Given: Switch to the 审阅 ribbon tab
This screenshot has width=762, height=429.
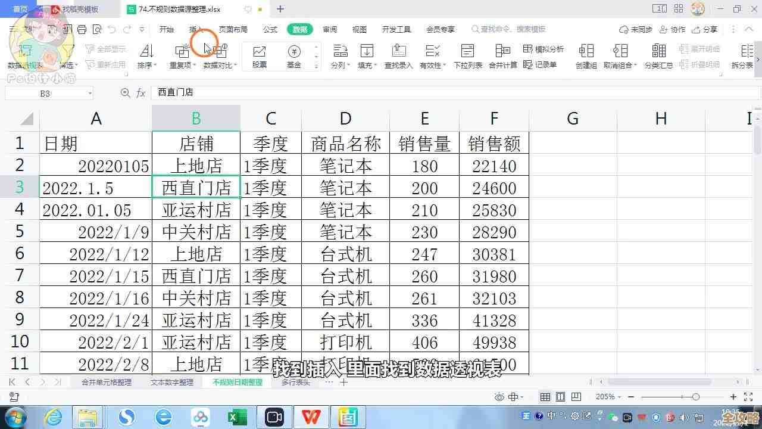Looking at the screenshot, I should point(329,29).
